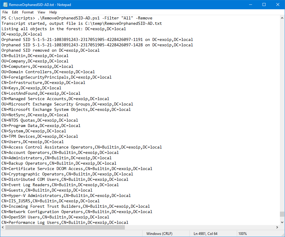The width and height of the screenshot is (285, 237).
Task: Click the 'CN=Managed Service Accounts' line
Action: (x=55, y=99)
